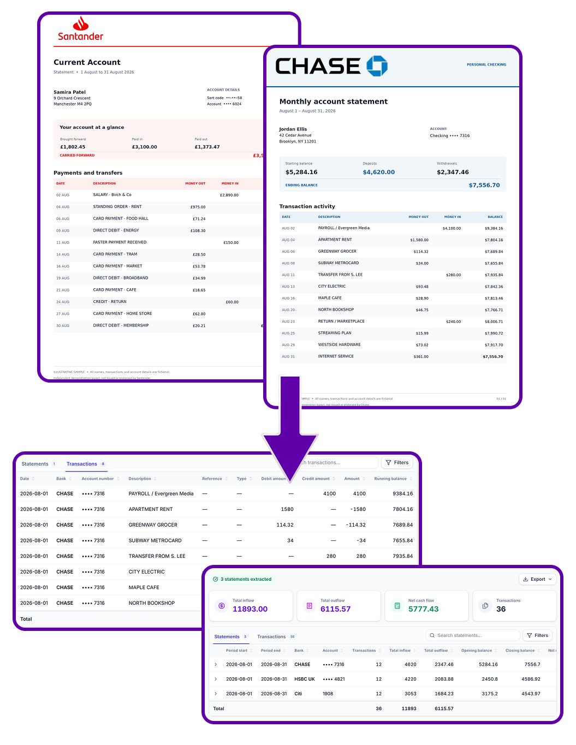The image size is (576, 745).
Task: Click the download icon on Export
Action: (525, 579)
